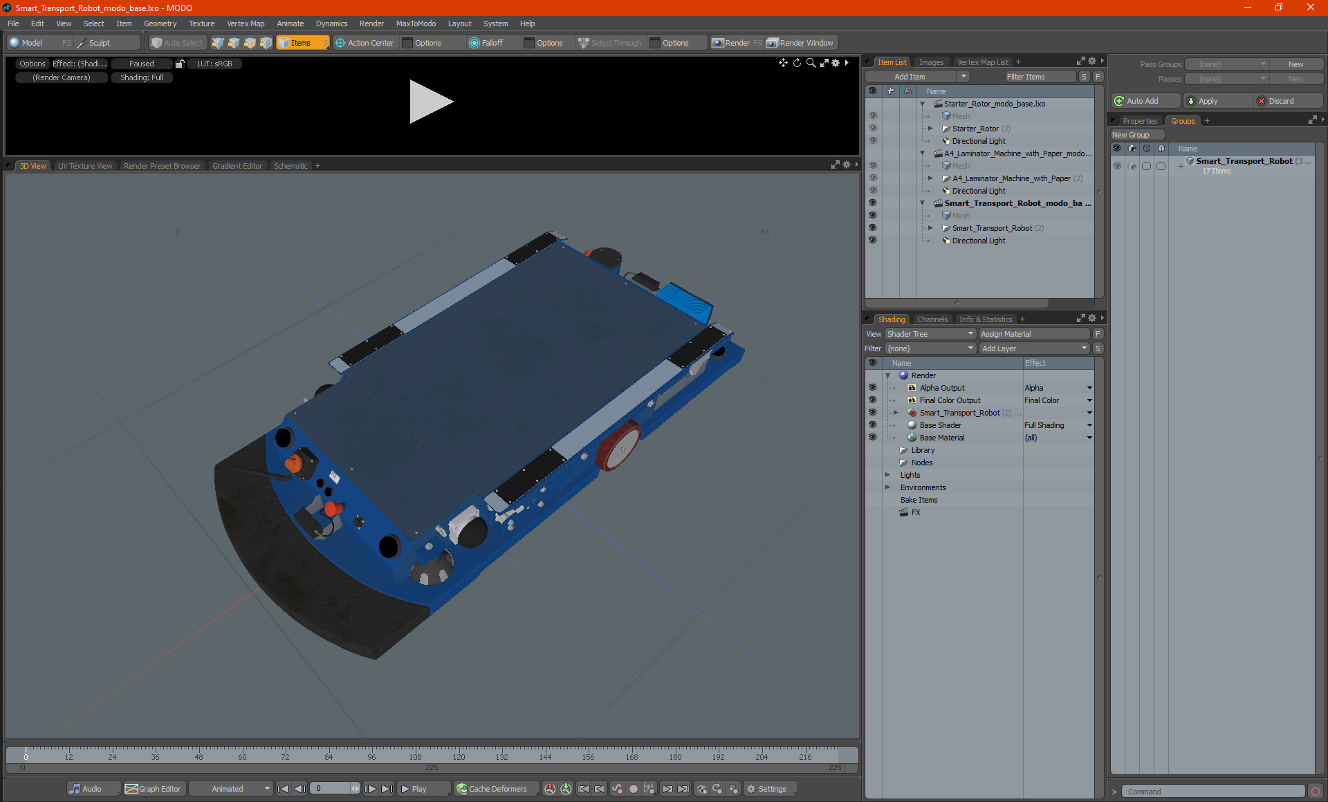Toggle visibility of Final Color Output
1328x802 pixels.
(x=873, y=400)
